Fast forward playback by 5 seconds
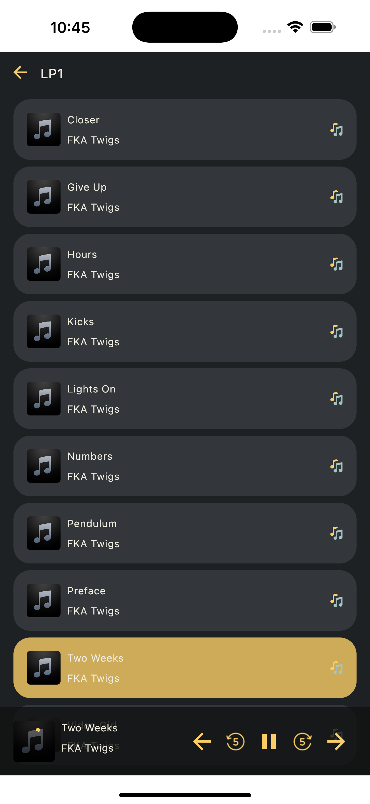 (x=302, y=741)
